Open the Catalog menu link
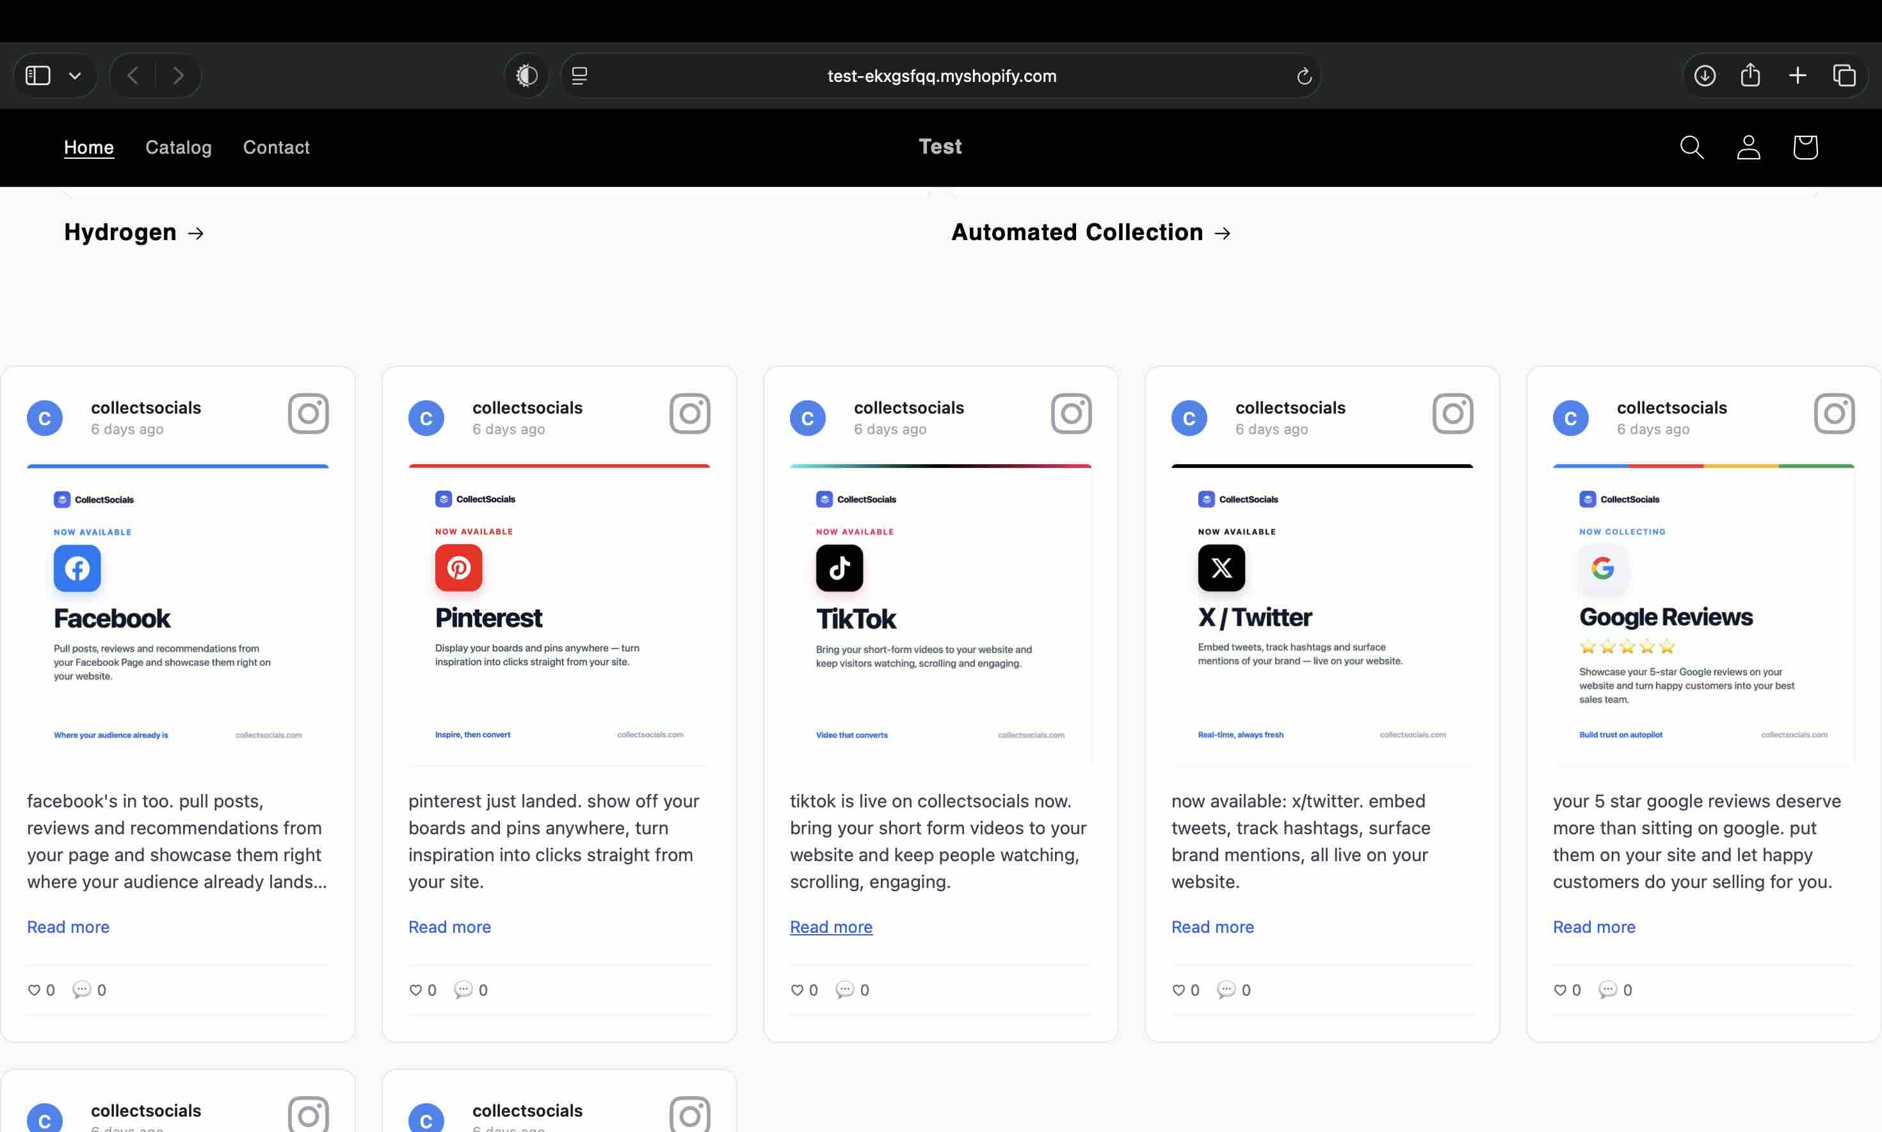This screenshot has width=1882, height=1132. tap(179, 147)
